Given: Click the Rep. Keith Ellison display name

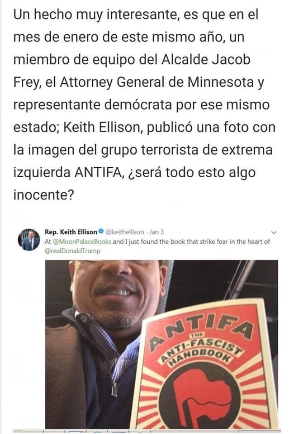Looking at the screenshot, I should (x=71, y=231).
